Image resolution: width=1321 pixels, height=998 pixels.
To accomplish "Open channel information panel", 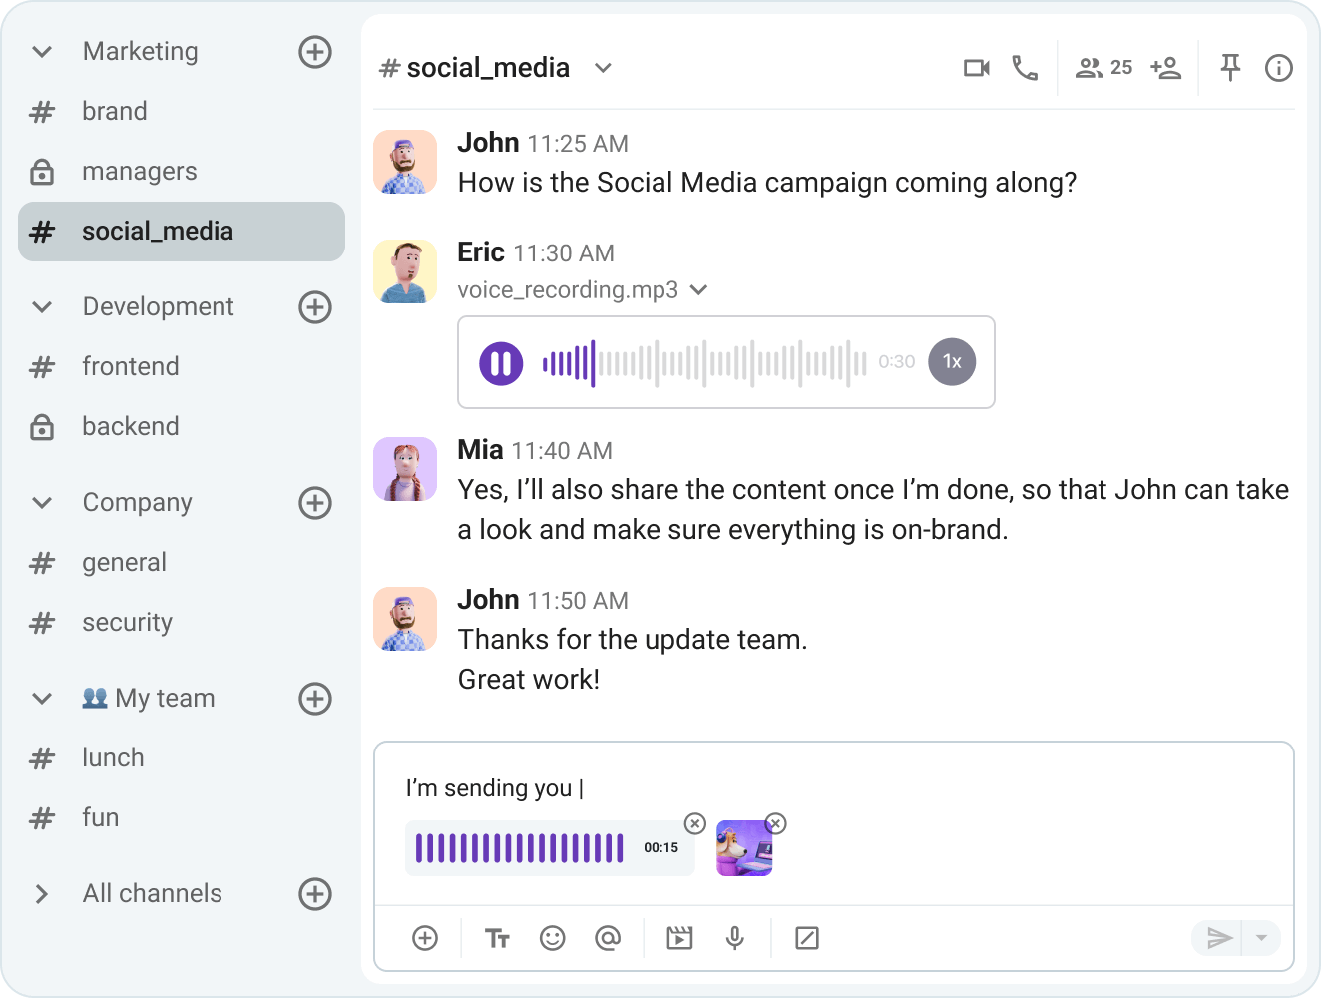I will pos(1278,67).
